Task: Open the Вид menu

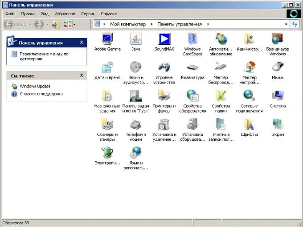Action: (45, 14)
